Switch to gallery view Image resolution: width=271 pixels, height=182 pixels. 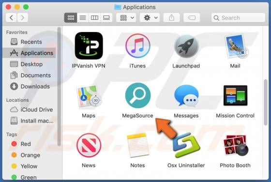point(106,17)
